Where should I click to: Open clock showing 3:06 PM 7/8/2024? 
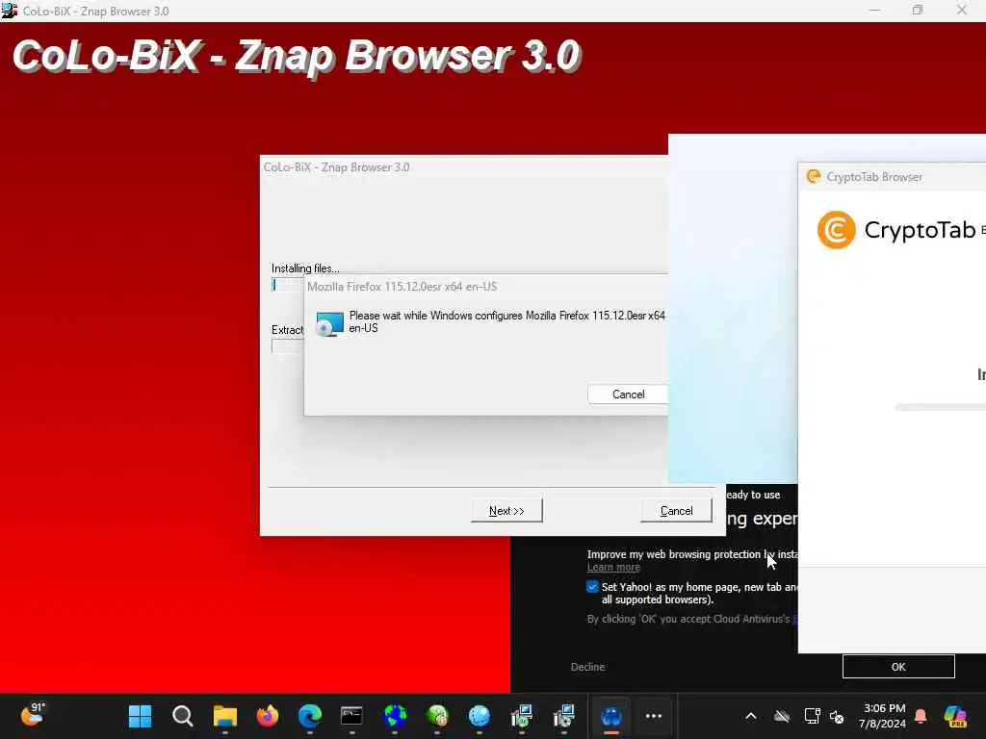[x=884, y=716]
